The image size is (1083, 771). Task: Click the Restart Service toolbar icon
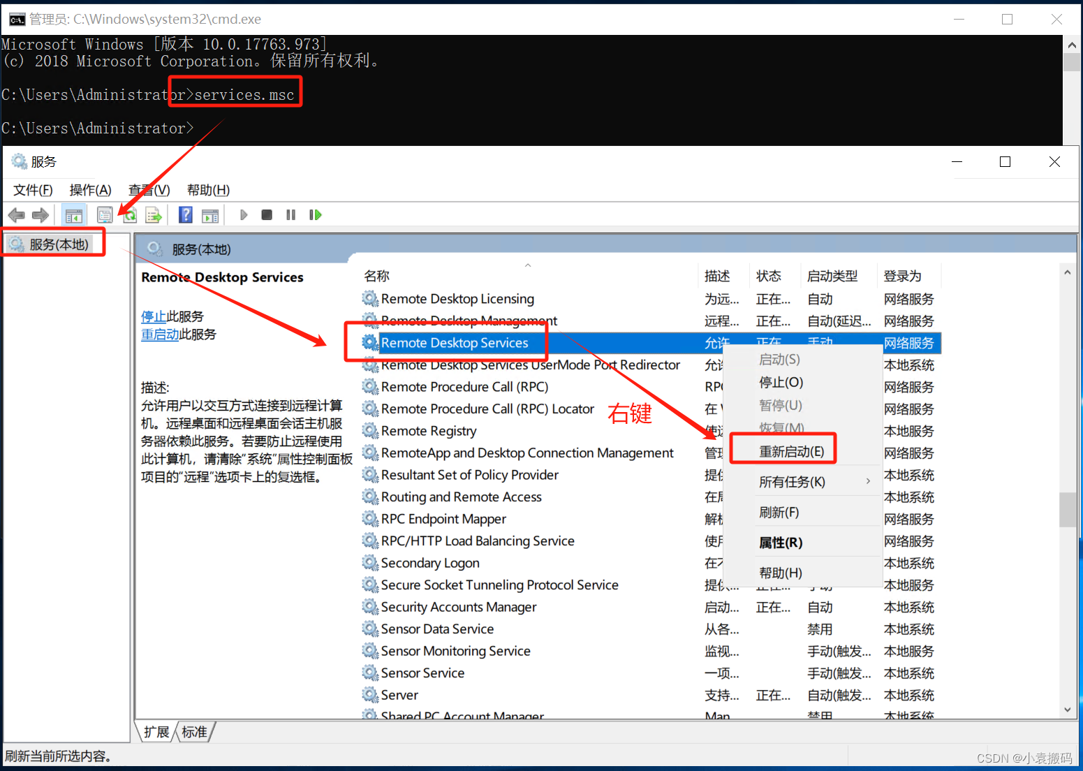pos(316,215)
